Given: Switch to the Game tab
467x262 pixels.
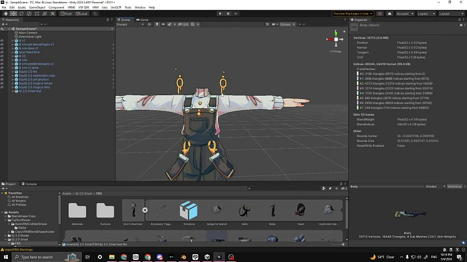Looking at the screenshot, I should [144, 20].
